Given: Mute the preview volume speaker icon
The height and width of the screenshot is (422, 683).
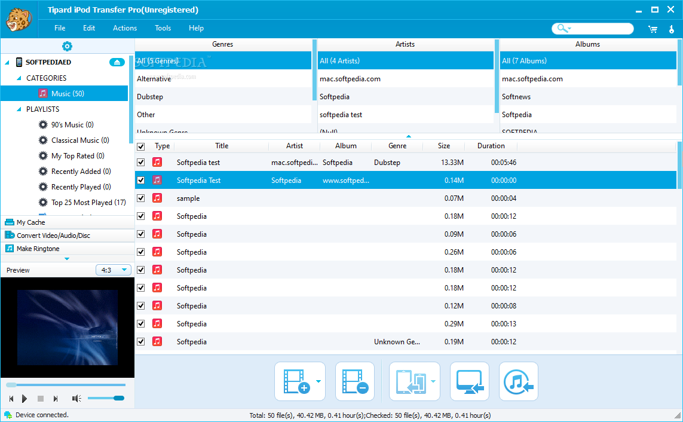Looking at the screenshot, I should [x=76, y=399].
